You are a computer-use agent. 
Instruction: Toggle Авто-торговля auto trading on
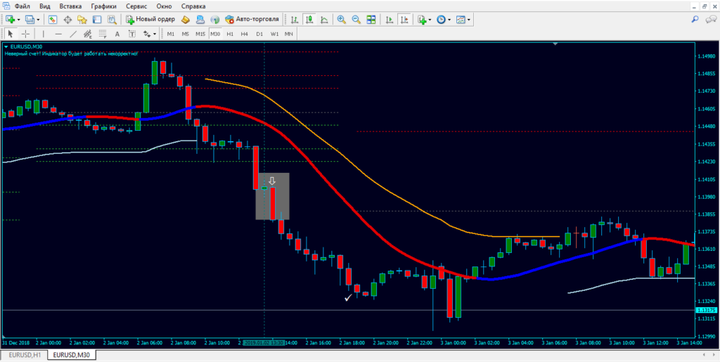click(252, 19)
